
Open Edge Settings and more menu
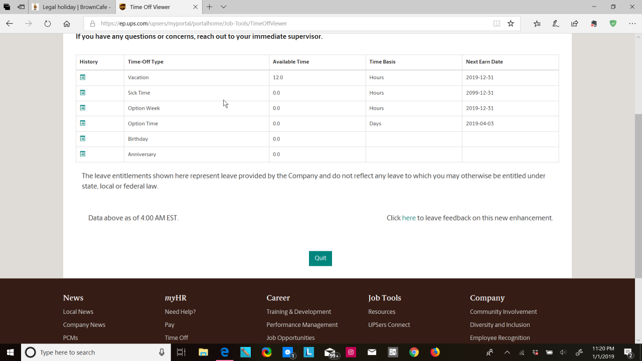pyautogui.click(x=632, y=24)
